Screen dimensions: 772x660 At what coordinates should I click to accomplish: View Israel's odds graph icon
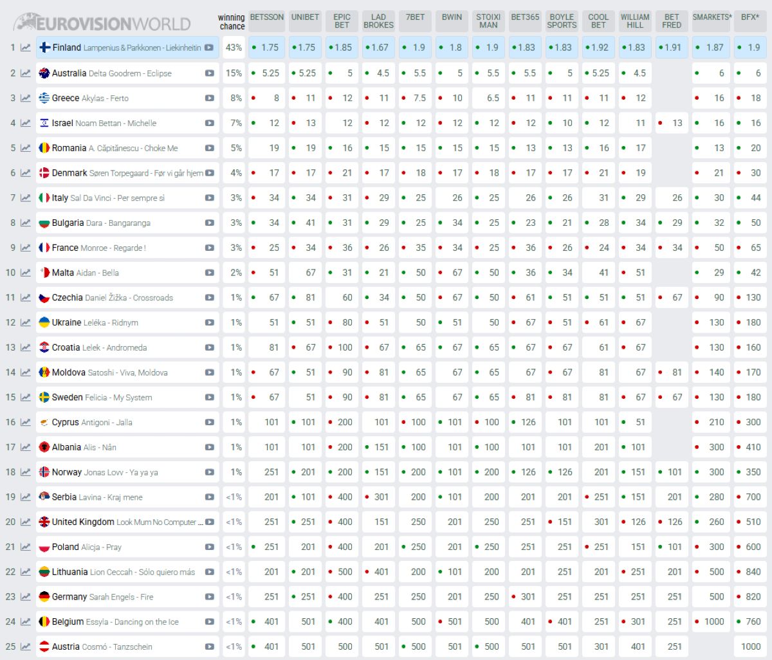pyautogui.click(x=25, y=123)
